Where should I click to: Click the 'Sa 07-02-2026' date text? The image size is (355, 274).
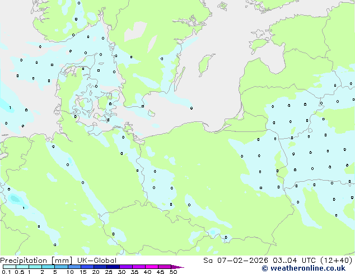click(x=236, y=261)
